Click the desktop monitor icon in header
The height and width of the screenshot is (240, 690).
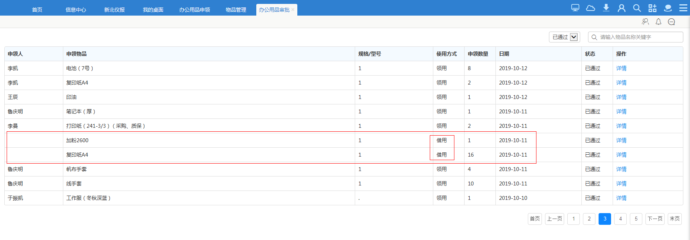(x=575, y=8)
